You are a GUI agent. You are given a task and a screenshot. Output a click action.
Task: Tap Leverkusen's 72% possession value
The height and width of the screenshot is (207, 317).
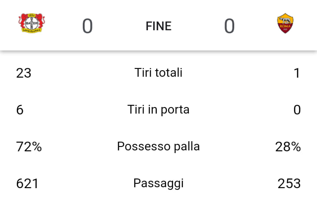pyautogui.click(x=29, y=146)
